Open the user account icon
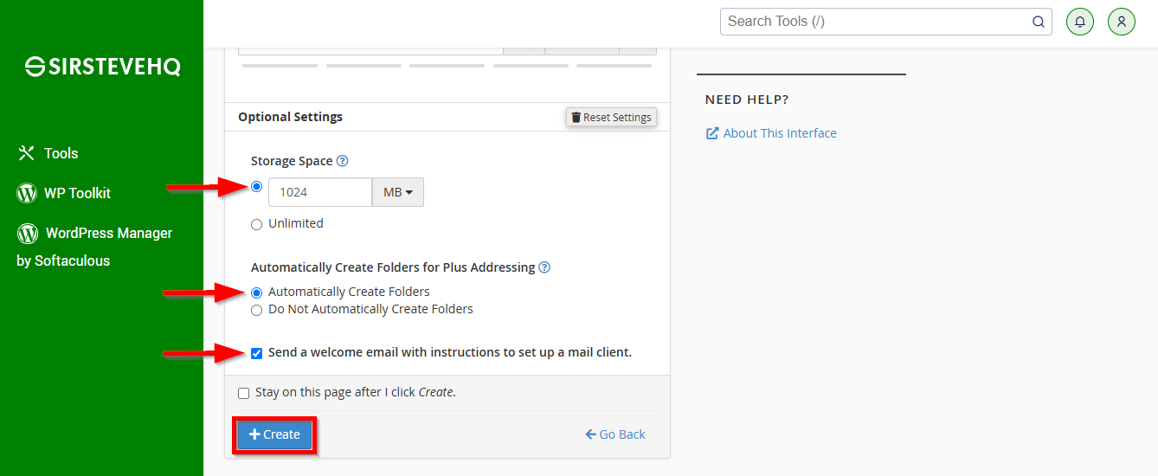 1122,22
